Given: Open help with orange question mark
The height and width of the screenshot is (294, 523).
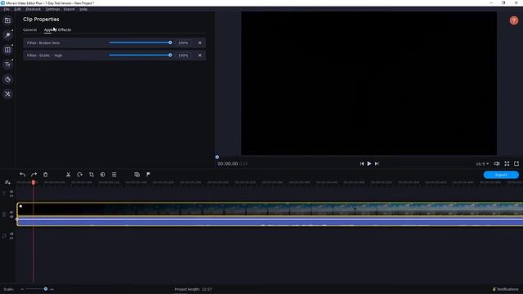Looking at the screenshot, I should pyautogui.click(x=514, y=20).
